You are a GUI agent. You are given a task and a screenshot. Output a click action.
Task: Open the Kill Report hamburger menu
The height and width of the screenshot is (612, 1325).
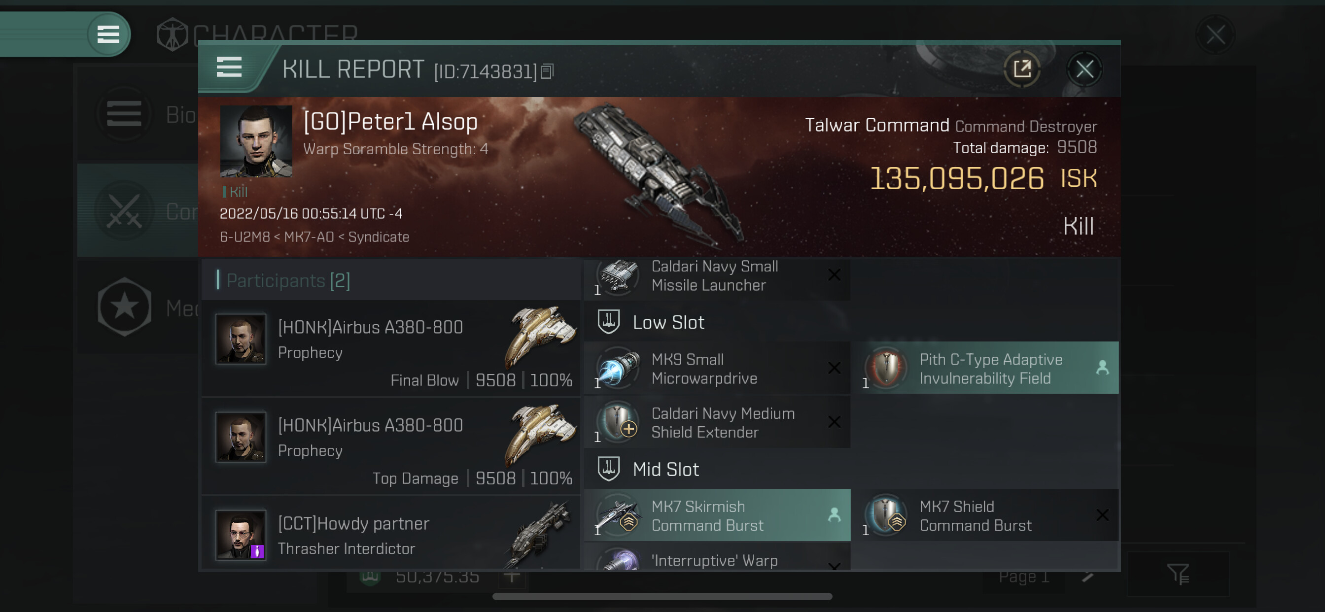(x=229, y=68)
